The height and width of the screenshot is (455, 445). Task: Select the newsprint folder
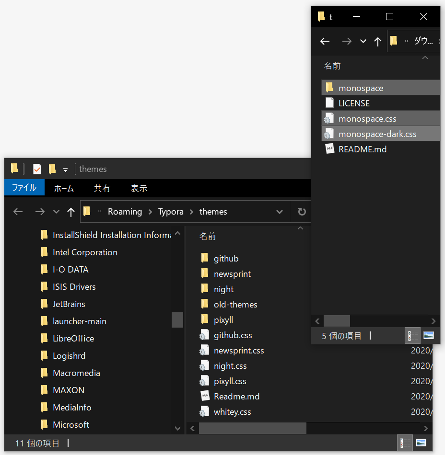point(226,274)
